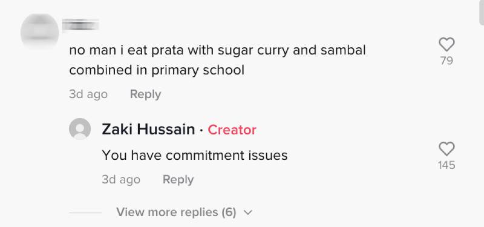Click the blurred commenter username
This screenshot has width=484, height=227.
(80, 25)
